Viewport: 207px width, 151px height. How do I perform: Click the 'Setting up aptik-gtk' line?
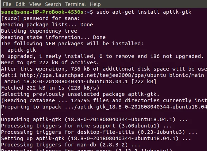pos(96,138)
